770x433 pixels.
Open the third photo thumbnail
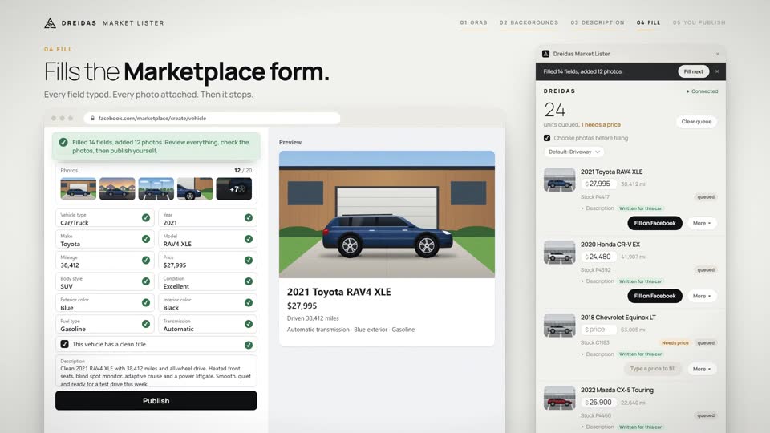point(156,188)
